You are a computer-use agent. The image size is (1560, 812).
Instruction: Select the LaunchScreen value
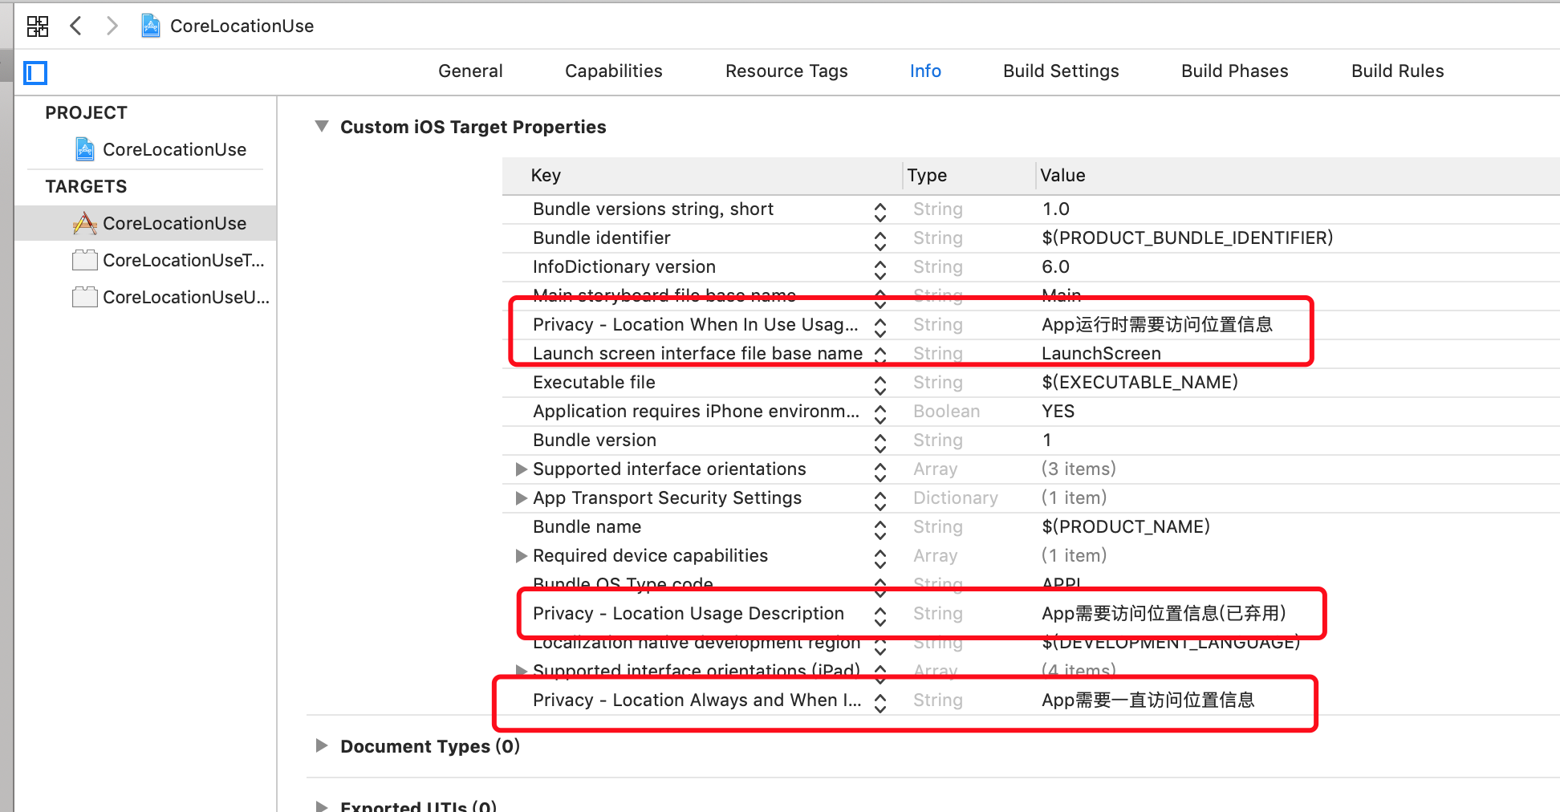[x=1101, y=353]
